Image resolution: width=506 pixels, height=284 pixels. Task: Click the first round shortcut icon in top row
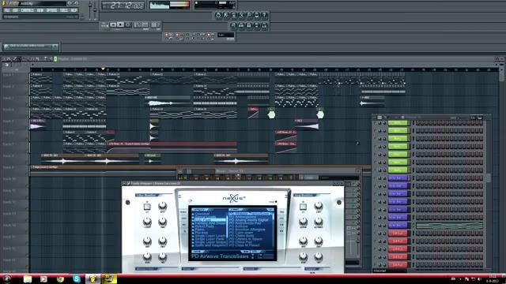pos(218,15)
